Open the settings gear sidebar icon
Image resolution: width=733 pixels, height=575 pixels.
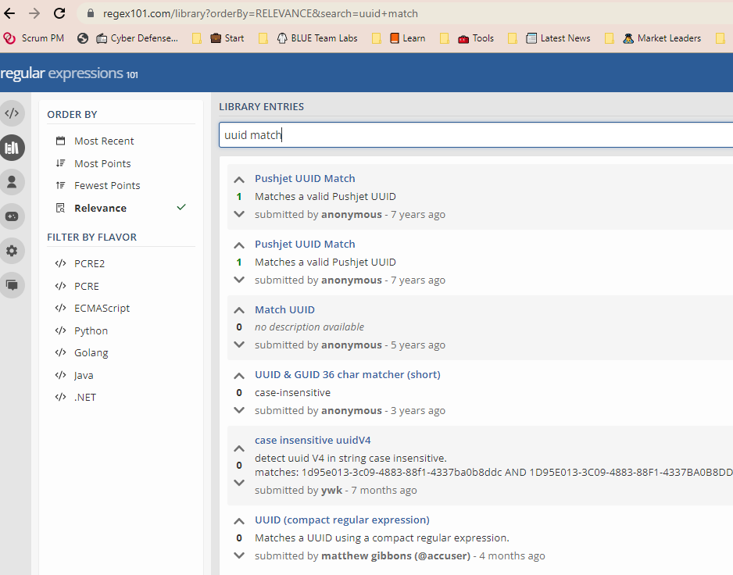coord(12,251)
